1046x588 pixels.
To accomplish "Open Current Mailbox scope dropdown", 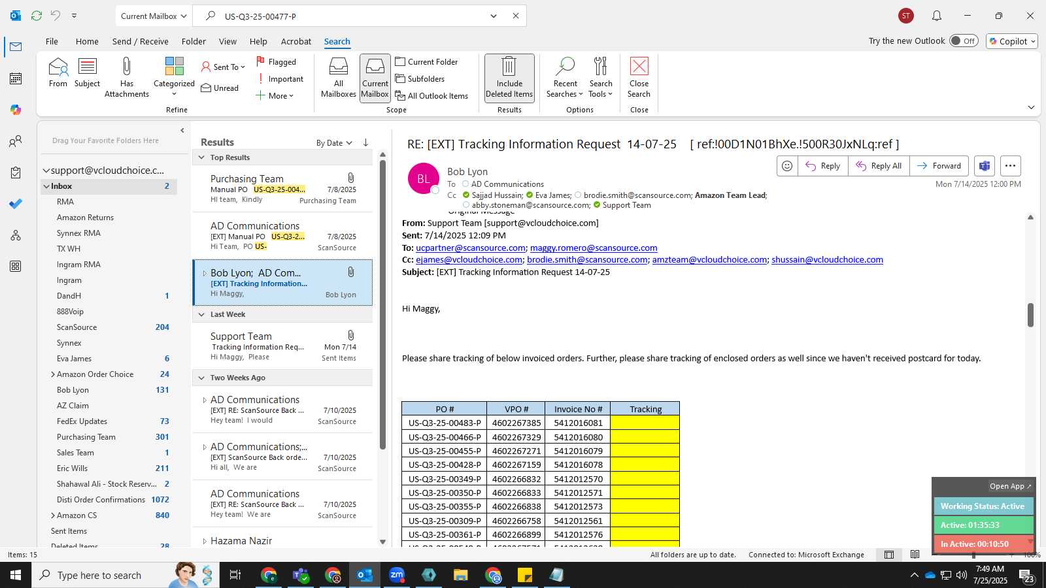I will (154, 16).
